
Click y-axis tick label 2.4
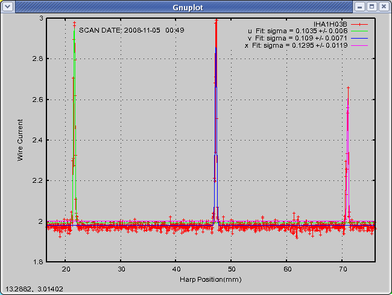click(37, 140)
